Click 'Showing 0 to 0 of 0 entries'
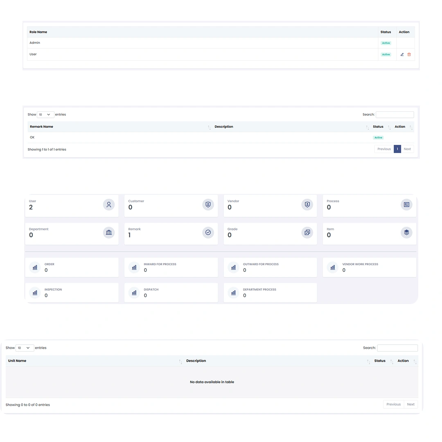The width and height of the screenshot is (442, 442). [x=28, y=405]
